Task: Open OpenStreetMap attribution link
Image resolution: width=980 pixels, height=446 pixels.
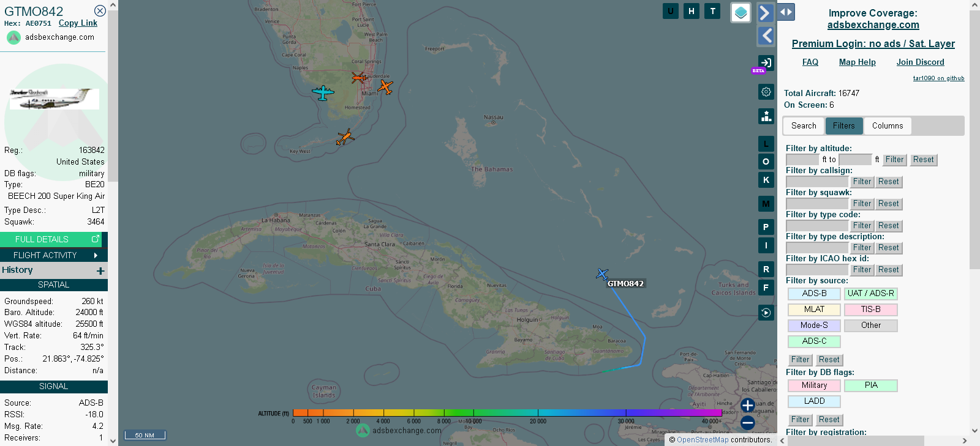Action: [703, 440]
